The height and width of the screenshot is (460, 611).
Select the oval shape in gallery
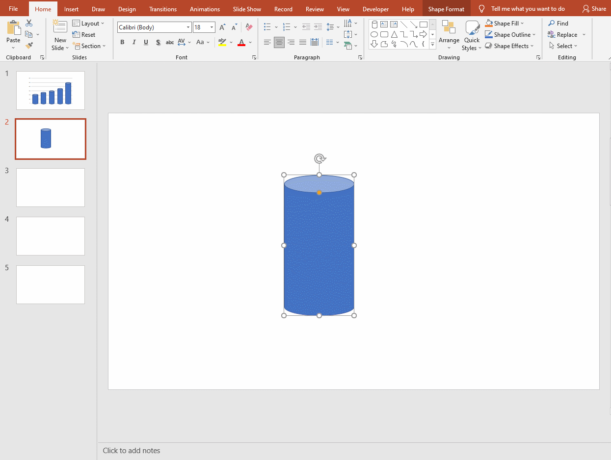[x=374, y=34]
